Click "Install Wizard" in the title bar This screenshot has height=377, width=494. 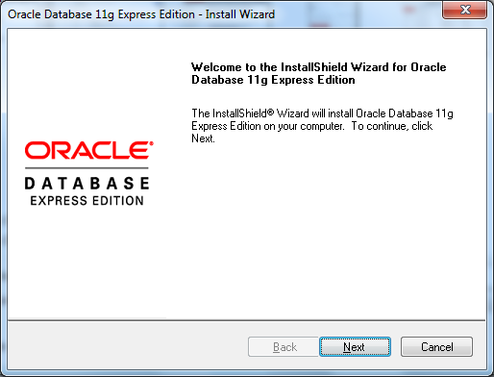(240, 14)
